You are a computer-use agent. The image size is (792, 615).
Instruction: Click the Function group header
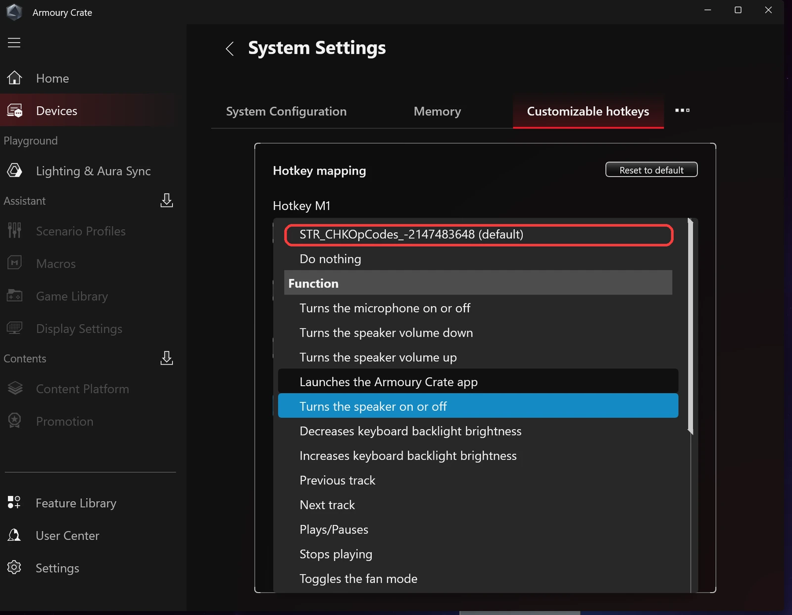(x=478, y=283)
